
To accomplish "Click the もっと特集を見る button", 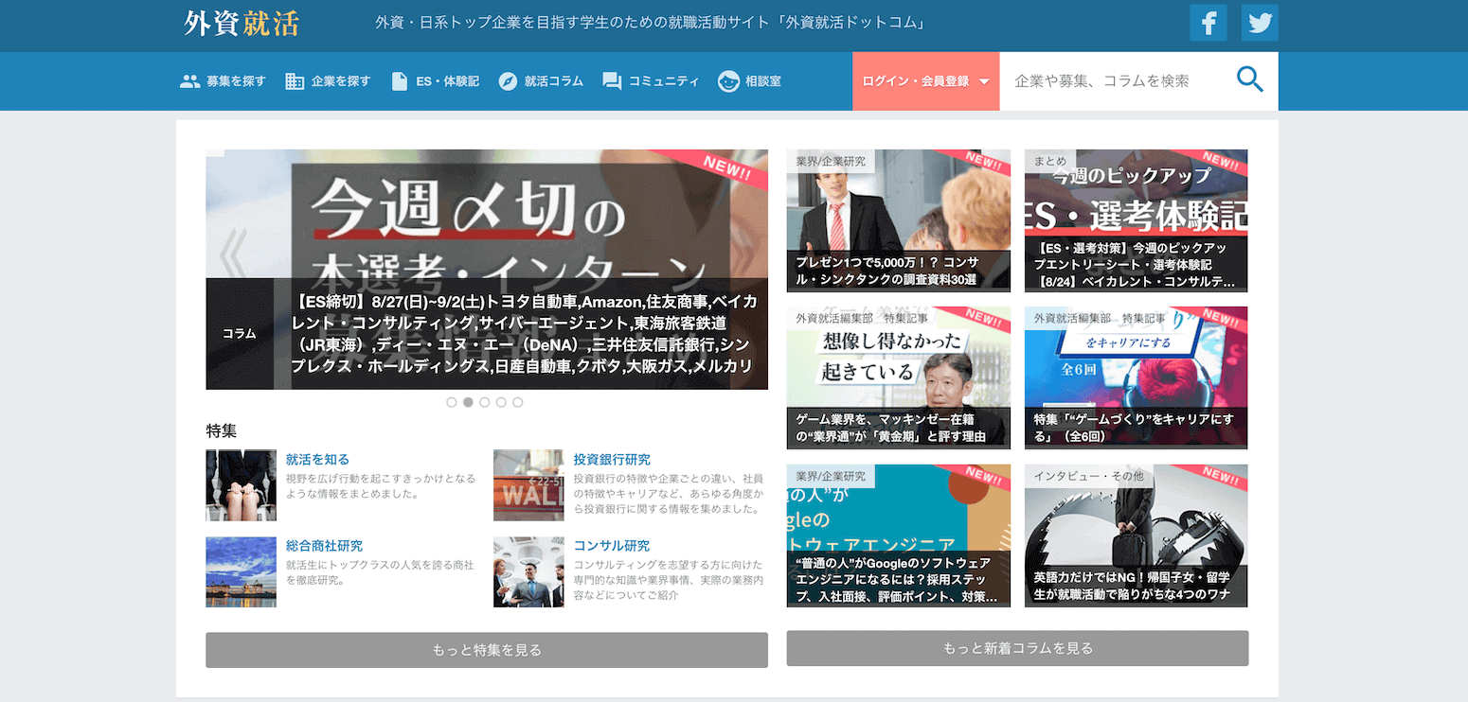I will click(x=487, y=650).
